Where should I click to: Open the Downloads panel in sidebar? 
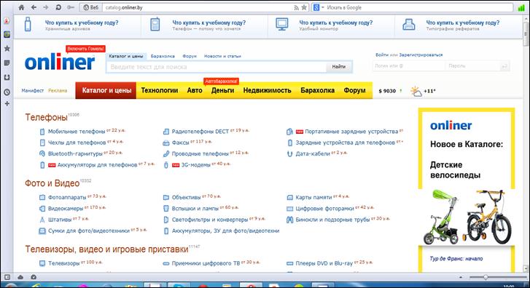pos(7,77)
